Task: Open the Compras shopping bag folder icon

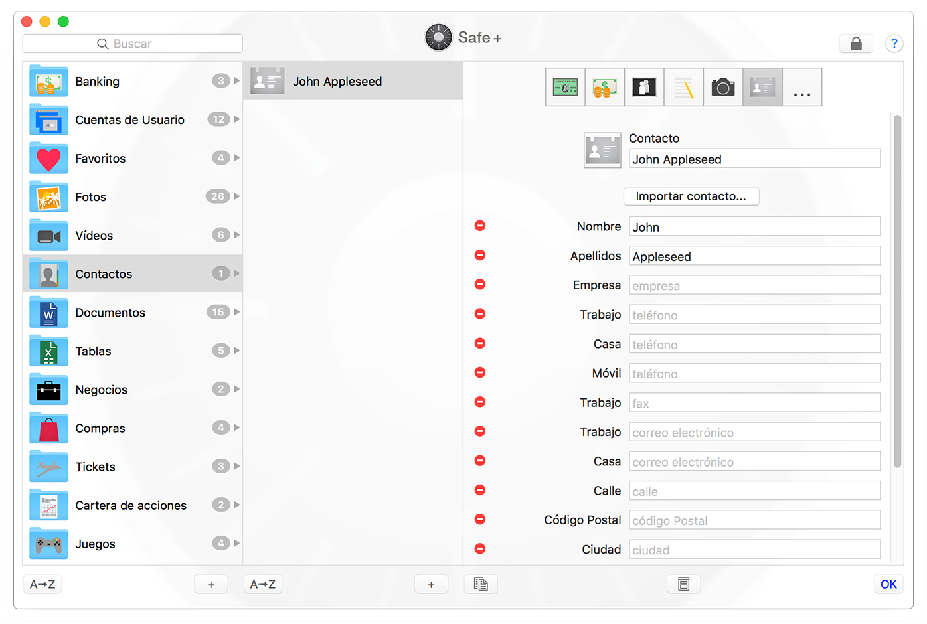Action: [x=48, y=428]
